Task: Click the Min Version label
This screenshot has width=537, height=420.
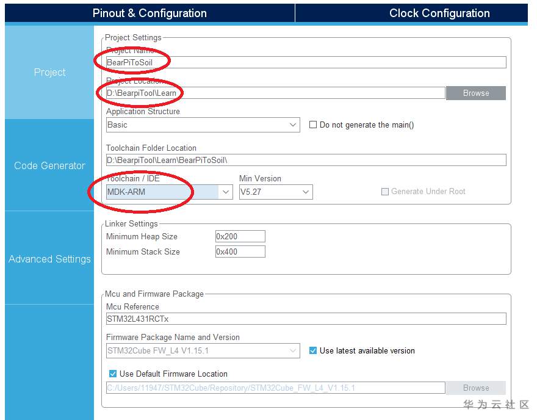Action: [260, 178]
